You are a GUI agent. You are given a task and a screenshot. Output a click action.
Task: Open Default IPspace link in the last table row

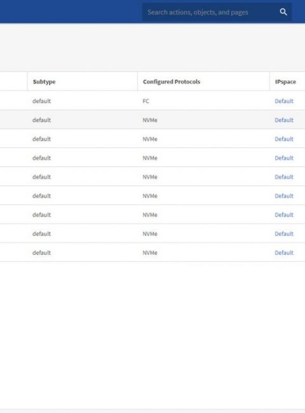284,253
